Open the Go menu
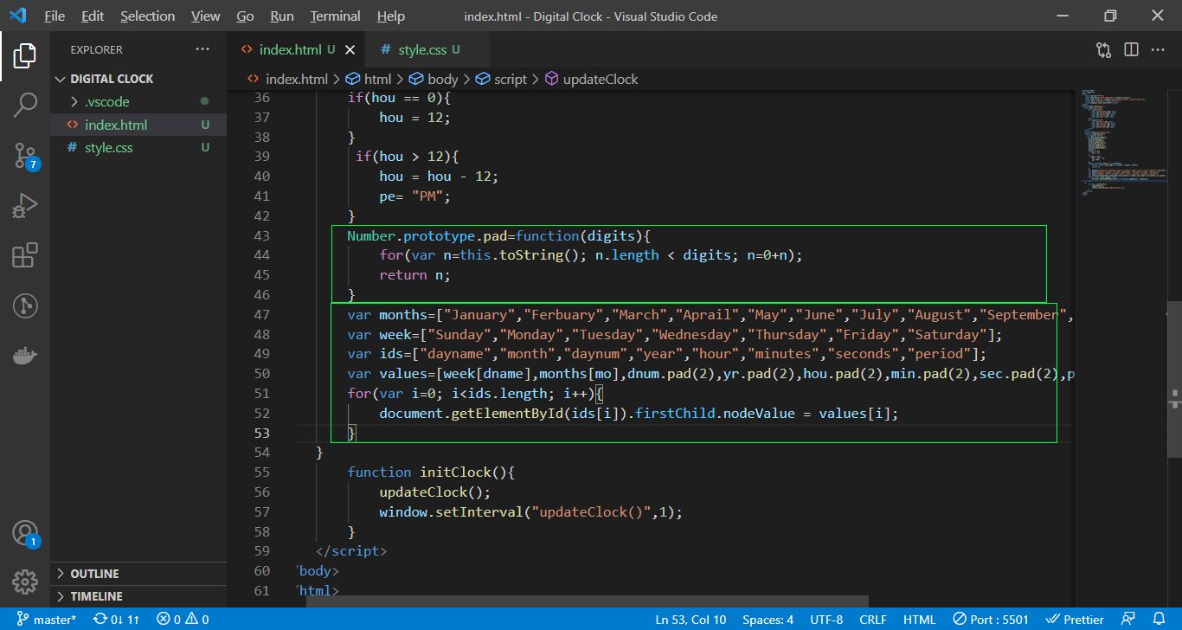The image size is (1182, 630). (x=245, y=16)
